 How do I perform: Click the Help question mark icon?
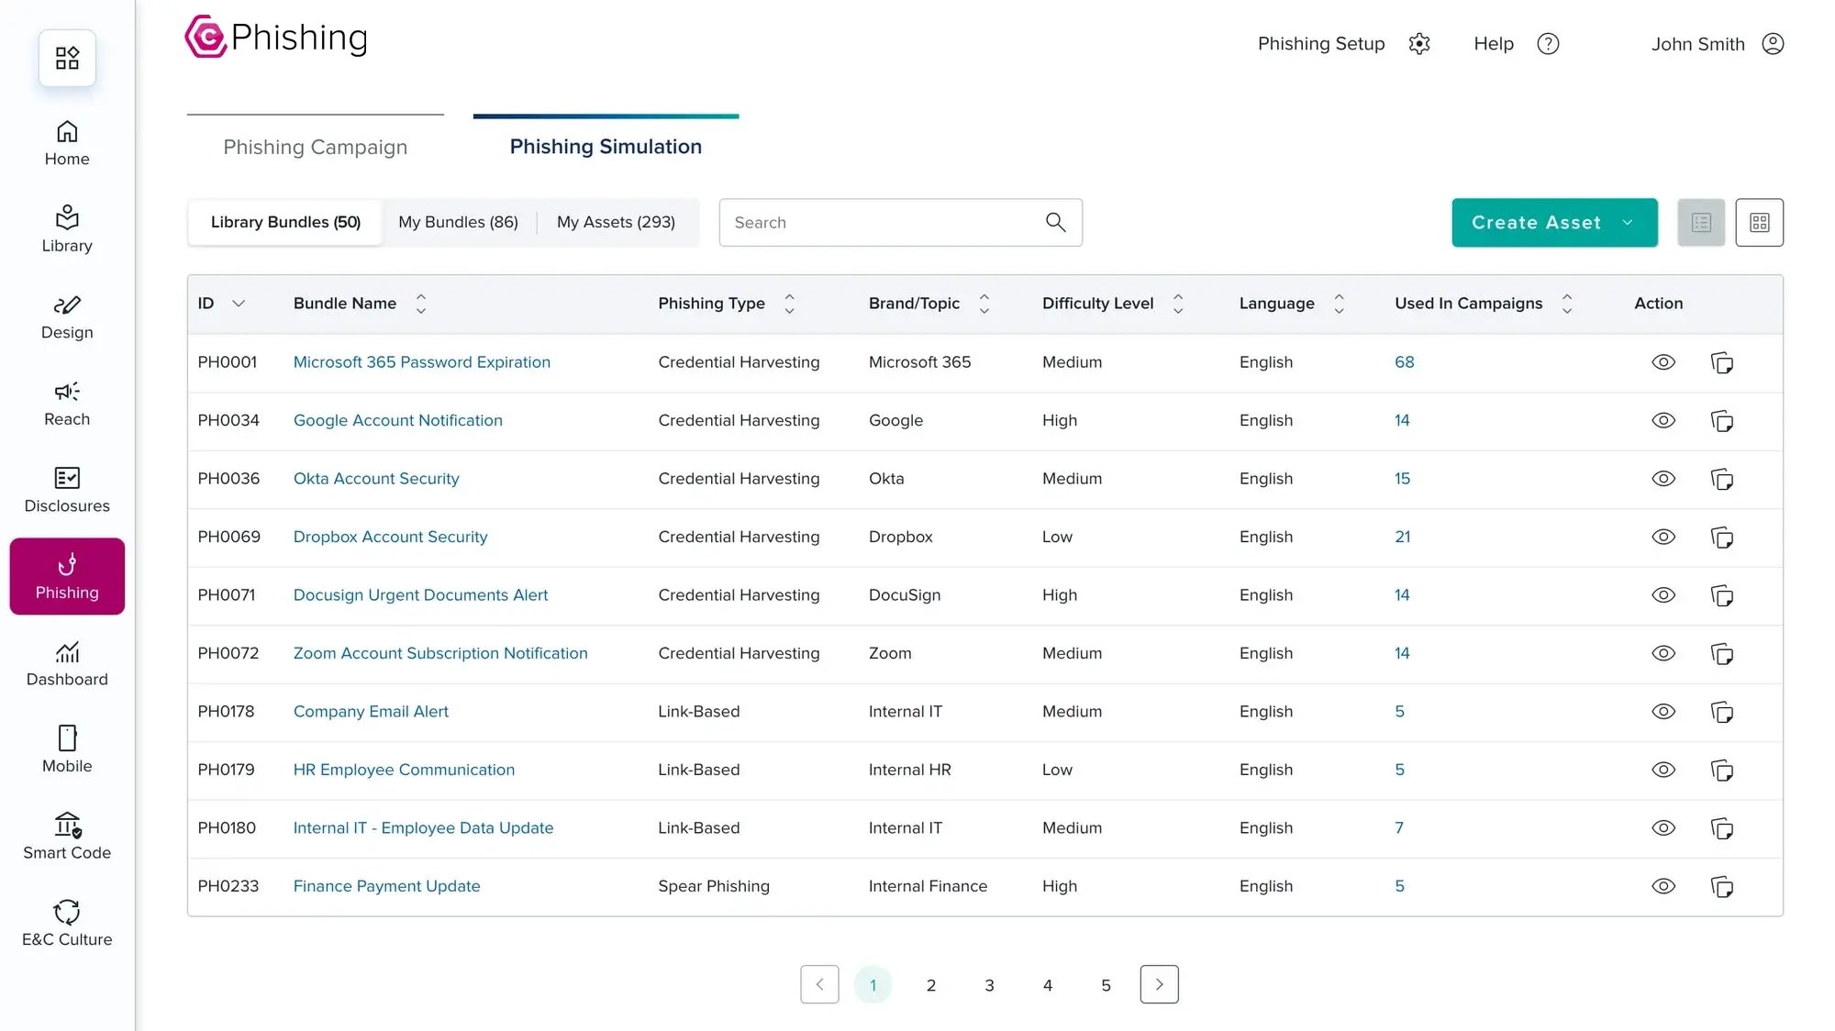pos(1547,43)
